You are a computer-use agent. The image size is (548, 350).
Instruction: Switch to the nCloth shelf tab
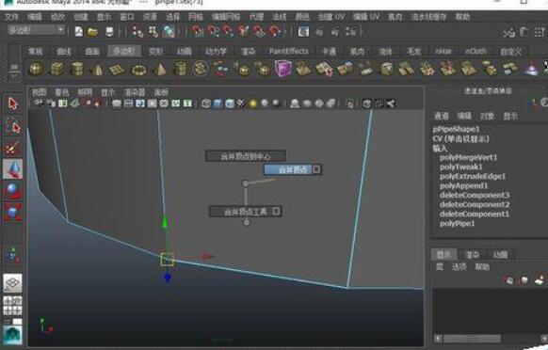[x=475, y=52]
